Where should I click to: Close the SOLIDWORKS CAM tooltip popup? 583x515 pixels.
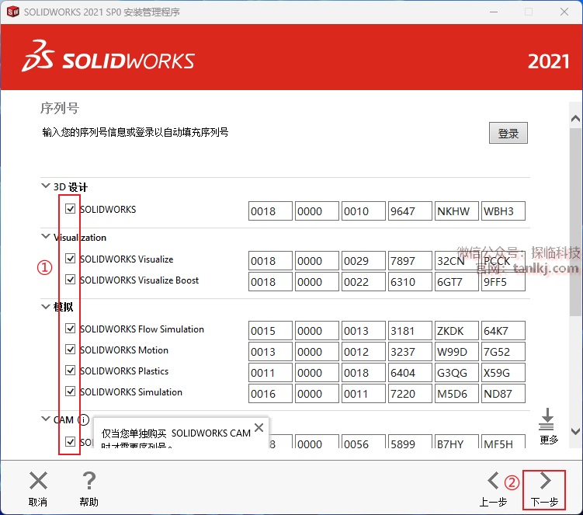tap(259, 427)
